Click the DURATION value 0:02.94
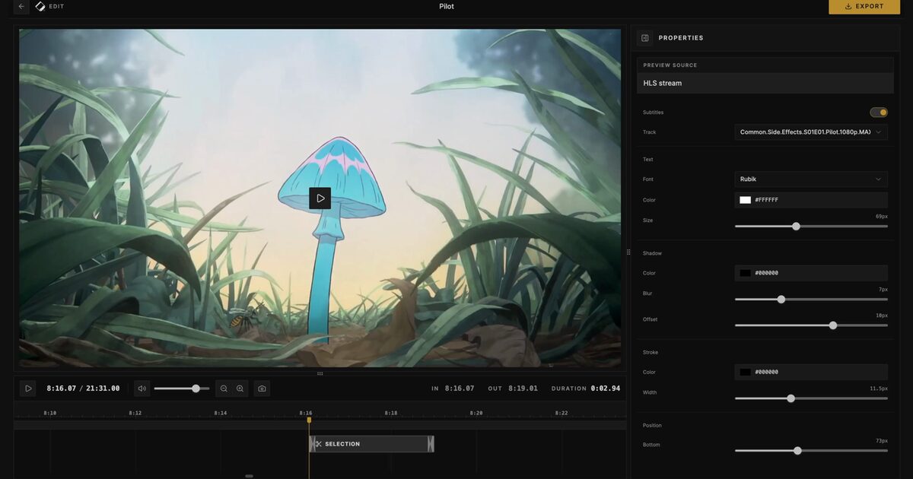This screenshot has width=913, height=479. click(x=606, y=389)
